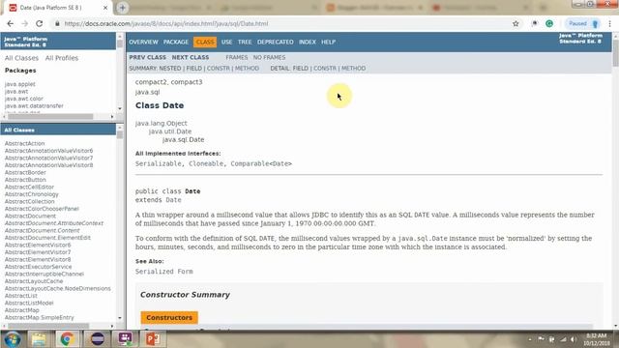This screenshot has height=348, width=619.
Task: Click the Cloneable interface link
Action: click(206, 163)
